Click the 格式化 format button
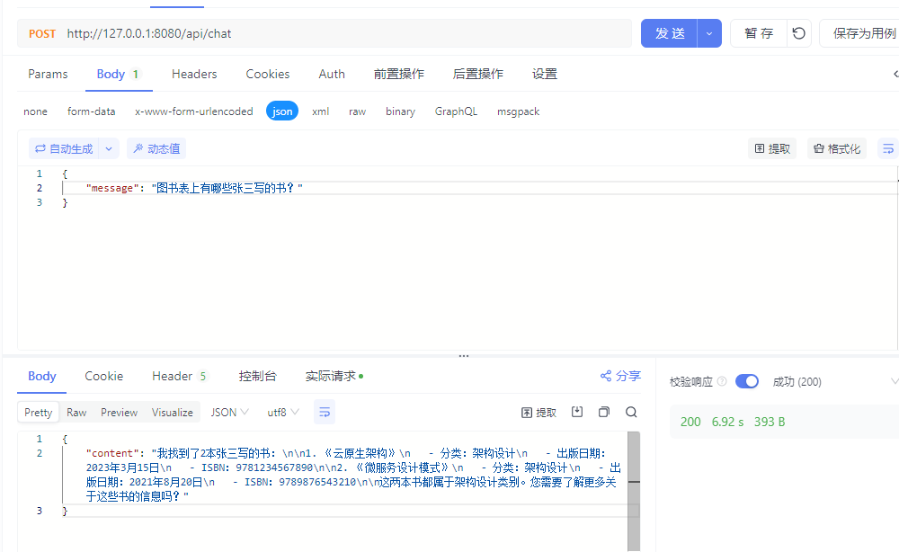This screenshot has width=899, height=552. click(837, 149)
